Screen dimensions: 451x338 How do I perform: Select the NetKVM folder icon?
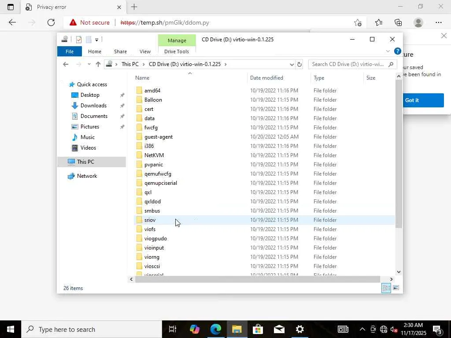point(139,155)
